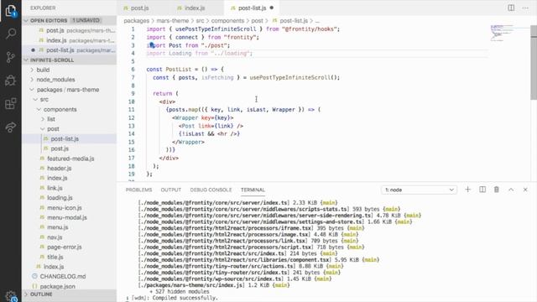This screenshot has width=537, height=302.
Task: Kill the terminal with trash icon
Action: [x=496, y=190]
